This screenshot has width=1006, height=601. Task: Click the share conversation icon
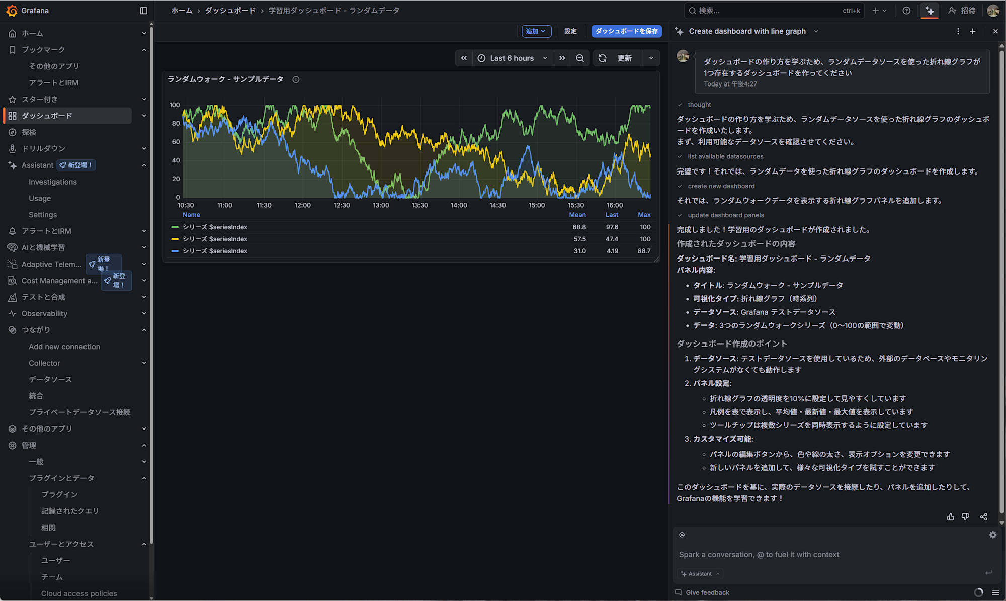pyautogui.click(x=983, y=517)
